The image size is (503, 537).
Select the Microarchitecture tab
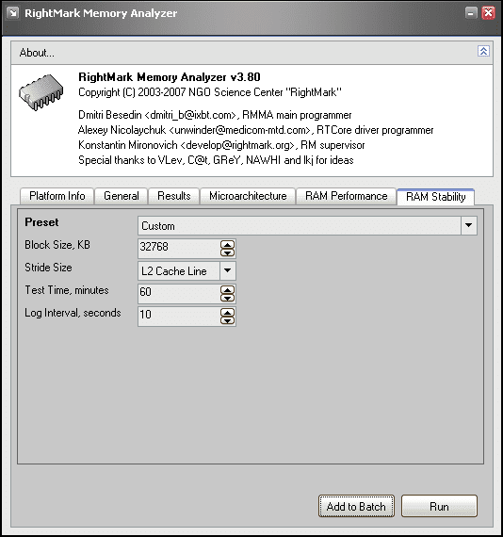click(x=248, y=196)
